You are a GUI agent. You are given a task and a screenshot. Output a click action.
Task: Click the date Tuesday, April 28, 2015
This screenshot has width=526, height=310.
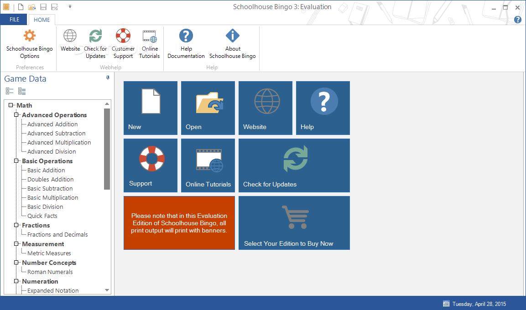[479, 304]
